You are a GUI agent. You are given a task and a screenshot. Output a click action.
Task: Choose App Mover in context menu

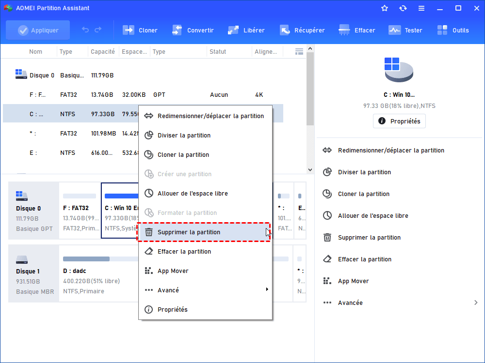click(x=205, y=271)
